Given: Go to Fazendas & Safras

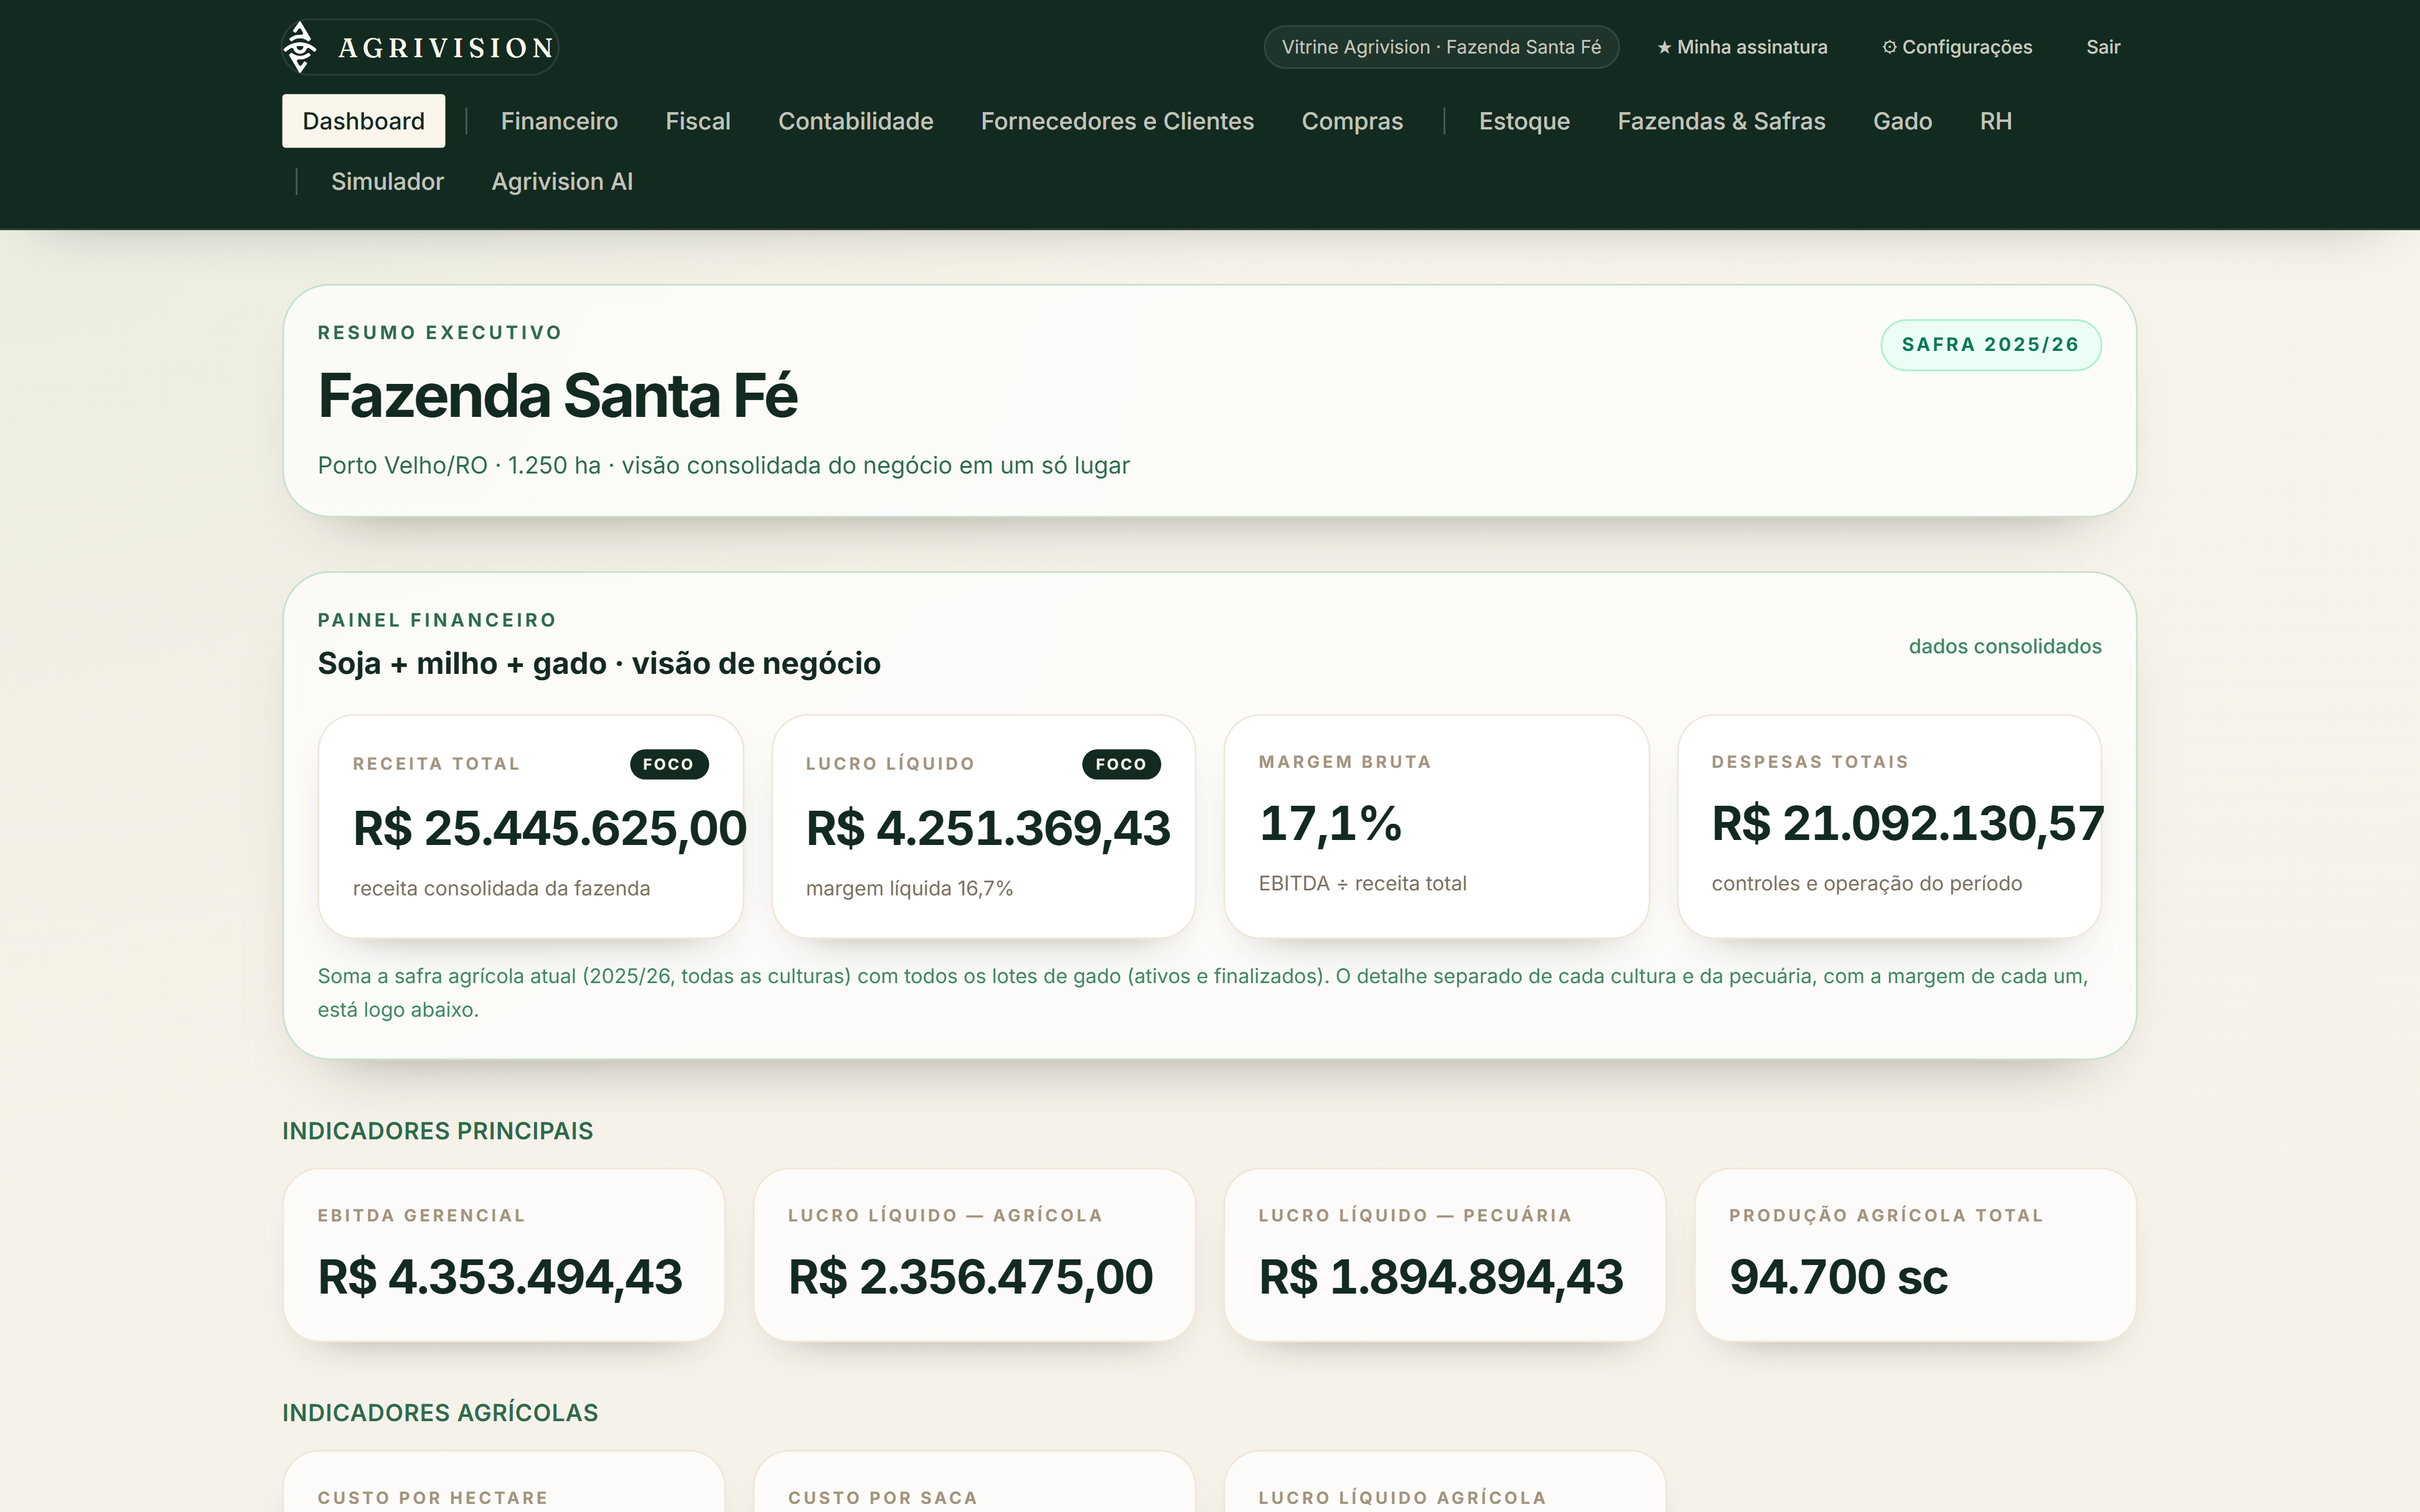Looking at the screenshot, I should point(1721,121).
